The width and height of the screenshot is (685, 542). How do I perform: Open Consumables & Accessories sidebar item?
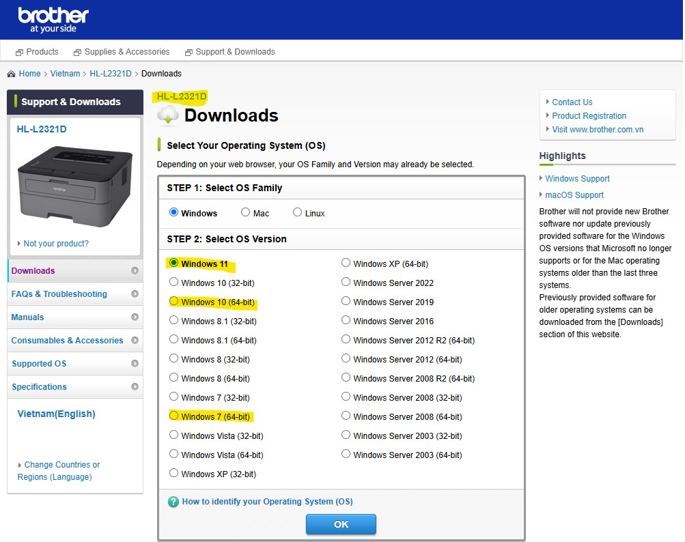pyautogui.click(x=67, y=341)
